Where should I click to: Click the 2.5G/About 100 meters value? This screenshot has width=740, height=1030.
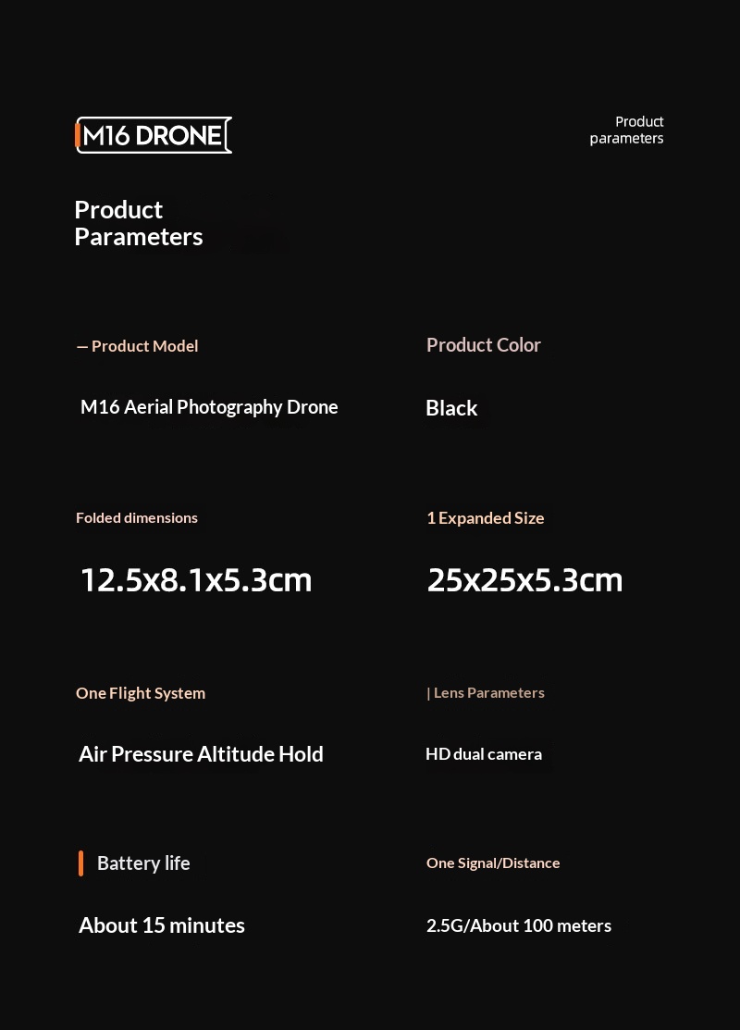pos(519,926)
